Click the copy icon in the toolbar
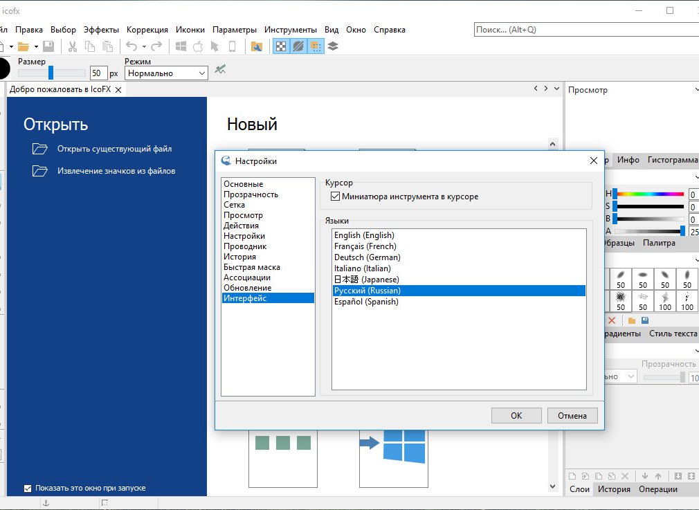Viewport: 699px width, 510px height. click(x=90, y=46)
